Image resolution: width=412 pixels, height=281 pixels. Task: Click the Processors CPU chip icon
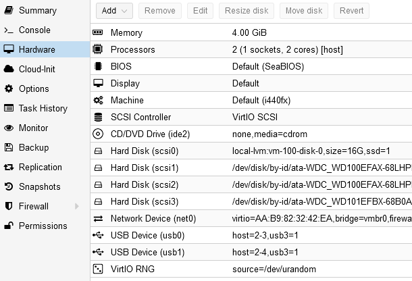point(98,50)
